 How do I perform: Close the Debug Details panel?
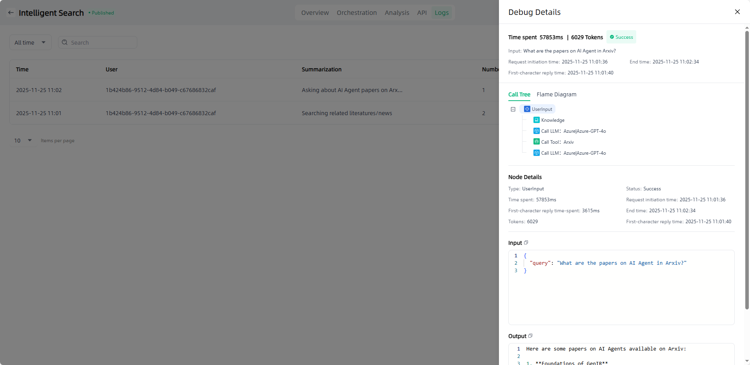(737, 12)
